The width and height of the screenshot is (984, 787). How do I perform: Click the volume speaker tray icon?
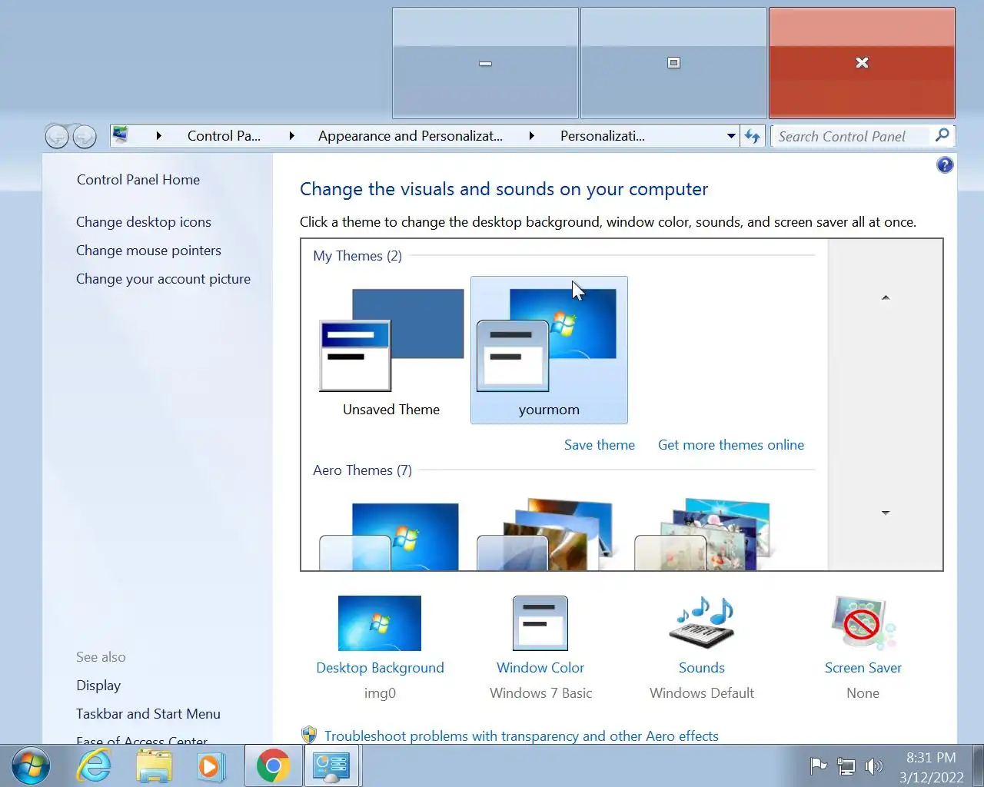click(873, 765)
